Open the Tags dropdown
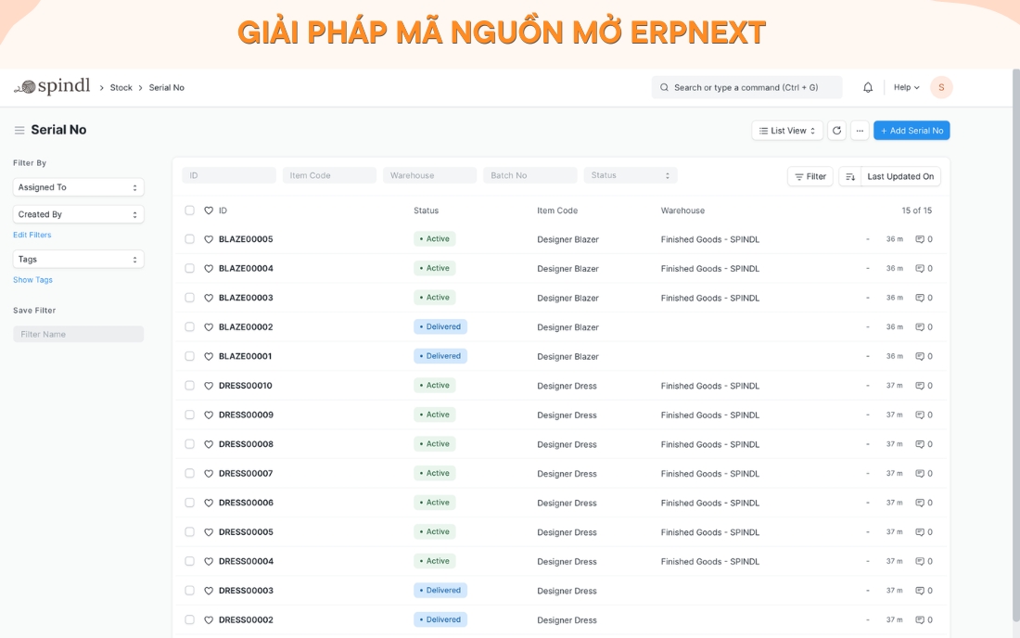 click(x=78, y=259)
